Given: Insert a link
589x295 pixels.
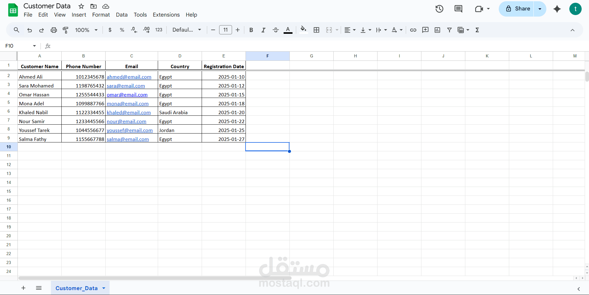Looking at the screenshot, I should (x=413, y=30).
